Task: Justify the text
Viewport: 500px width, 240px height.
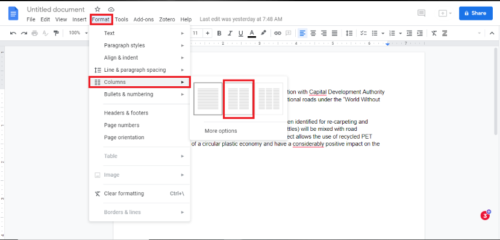Action: tap(334, 33)
